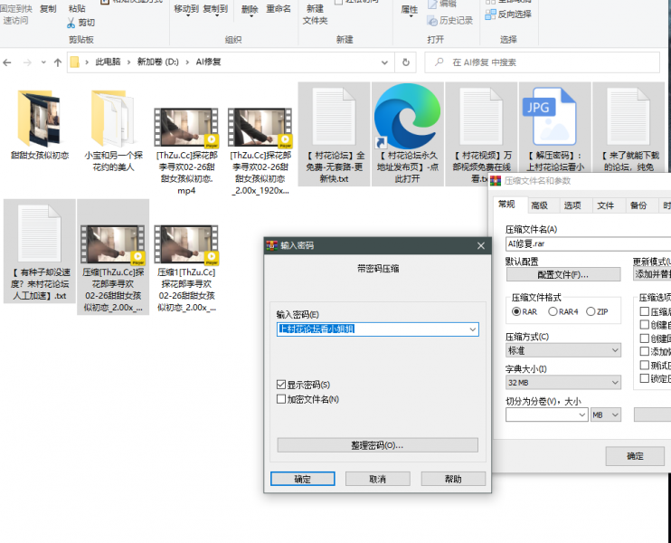
Task: Switch to the 高级 tab
Action: (539, 205)
